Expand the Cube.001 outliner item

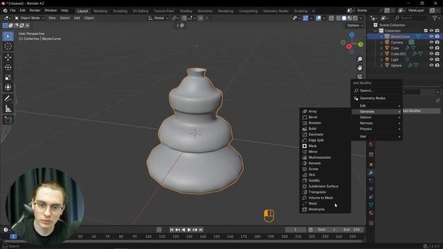381,54
